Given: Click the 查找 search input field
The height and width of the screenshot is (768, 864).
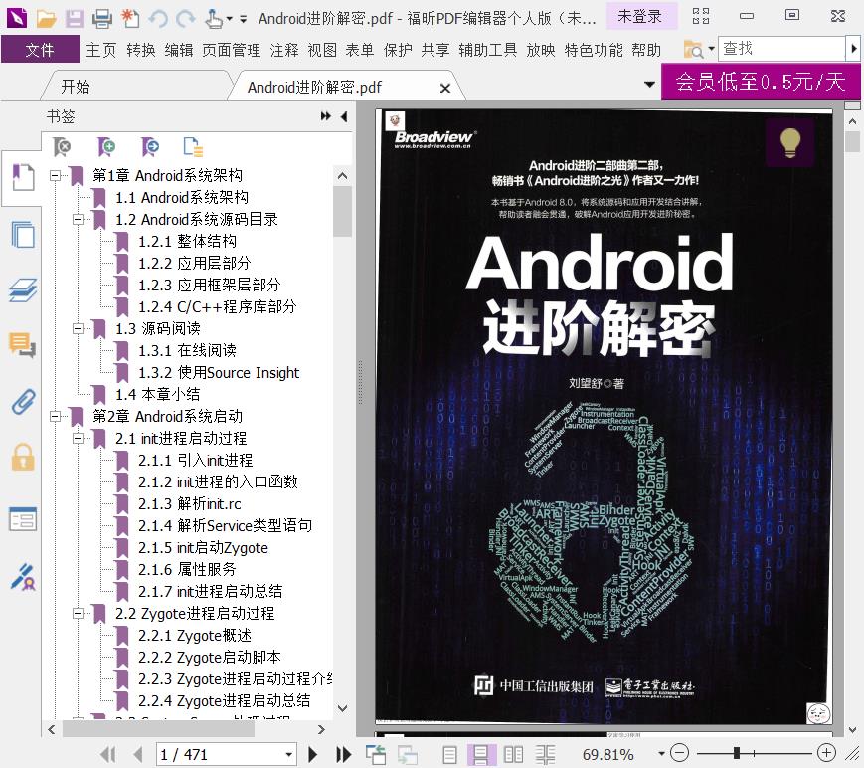Looking at the screenshot, I should tap(780, 49).
